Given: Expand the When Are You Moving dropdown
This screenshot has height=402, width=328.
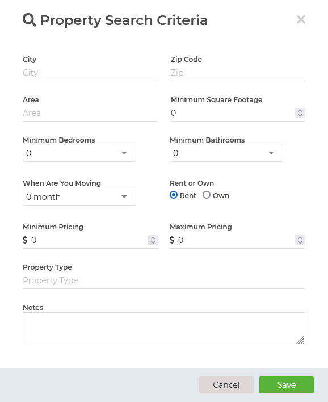Looking at the screenshot, I should 79,197.
